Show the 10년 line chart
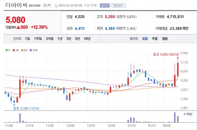The height and width of the screenshot is (130, 197). (x=87, y=38)
